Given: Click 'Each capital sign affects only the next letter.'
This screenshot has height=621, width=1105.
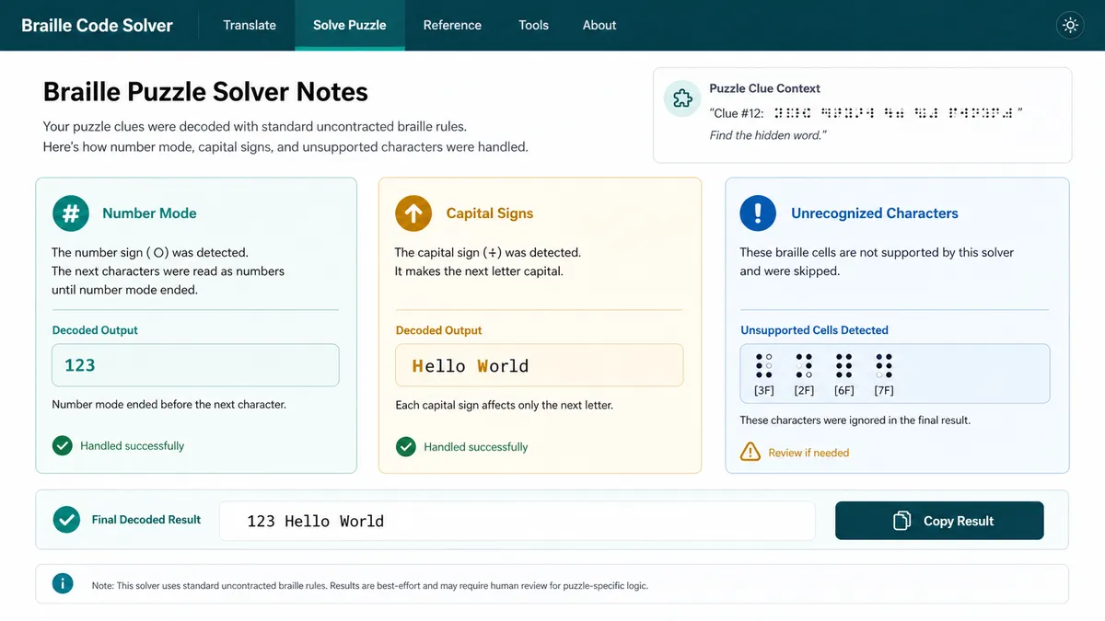Looking at the screenshot, I should (x=504, y=405).
